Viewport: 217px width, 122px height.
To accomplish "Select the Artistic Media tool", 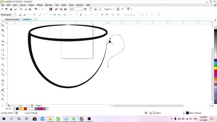I will (x=2, y=45).
